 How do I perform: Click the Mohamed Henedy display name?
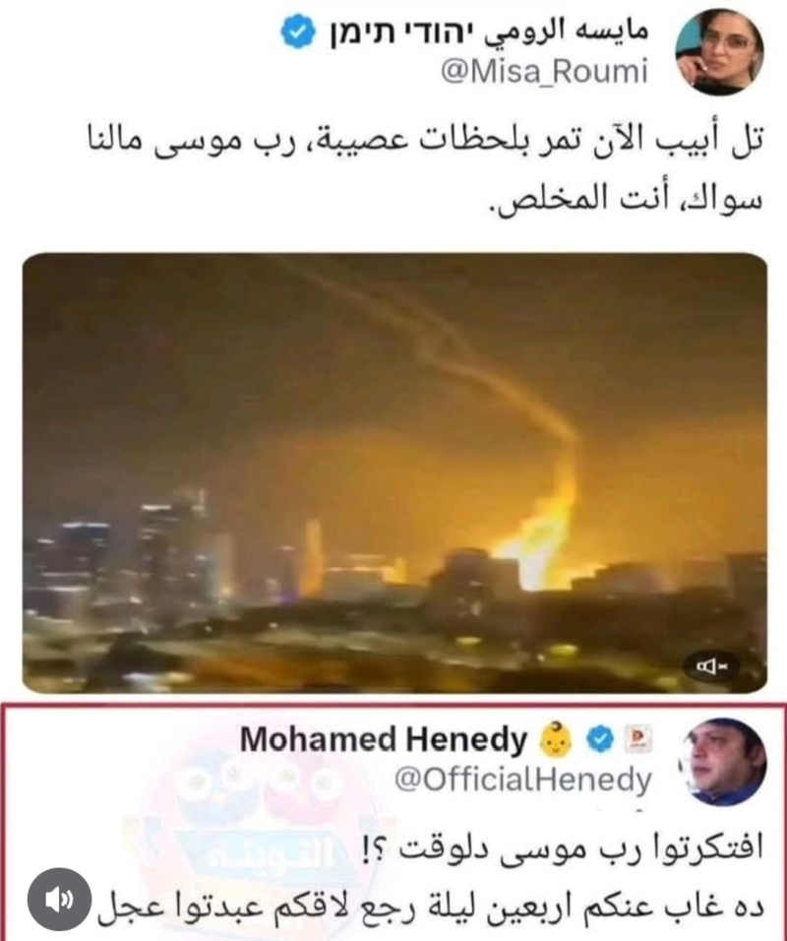384,739
